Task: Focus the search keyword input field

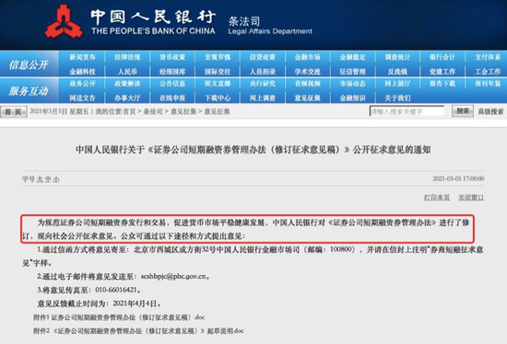Action: [x=407, y=111]
